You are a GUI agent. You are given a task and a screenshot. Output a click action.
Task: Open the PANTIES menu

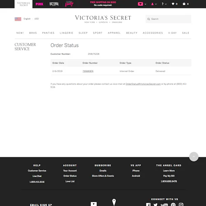click(48, 33)
